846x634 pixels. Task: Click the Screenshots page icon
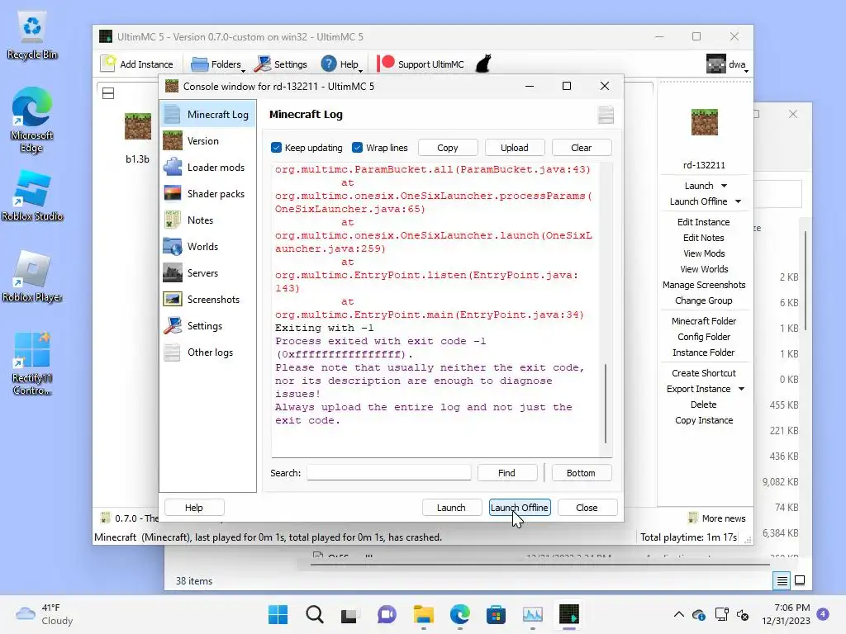[x=173, y=299]
